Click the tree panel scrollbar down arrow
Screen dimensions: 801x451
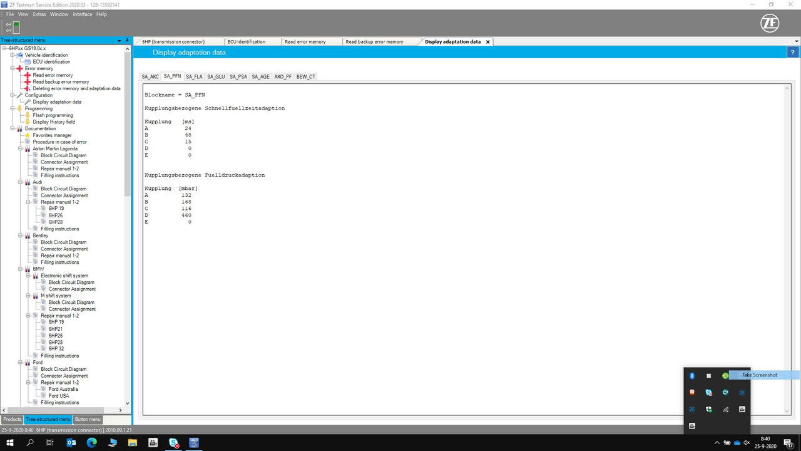click(126, 403)
